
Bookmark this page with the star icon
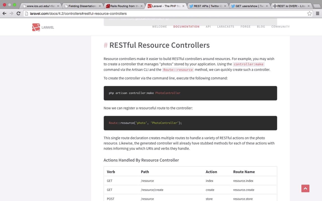(309, 14)
